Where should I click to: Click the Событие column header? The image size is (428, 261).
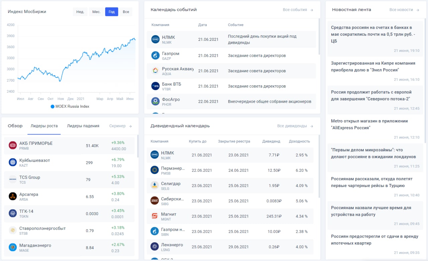click(x=236, y=25)
